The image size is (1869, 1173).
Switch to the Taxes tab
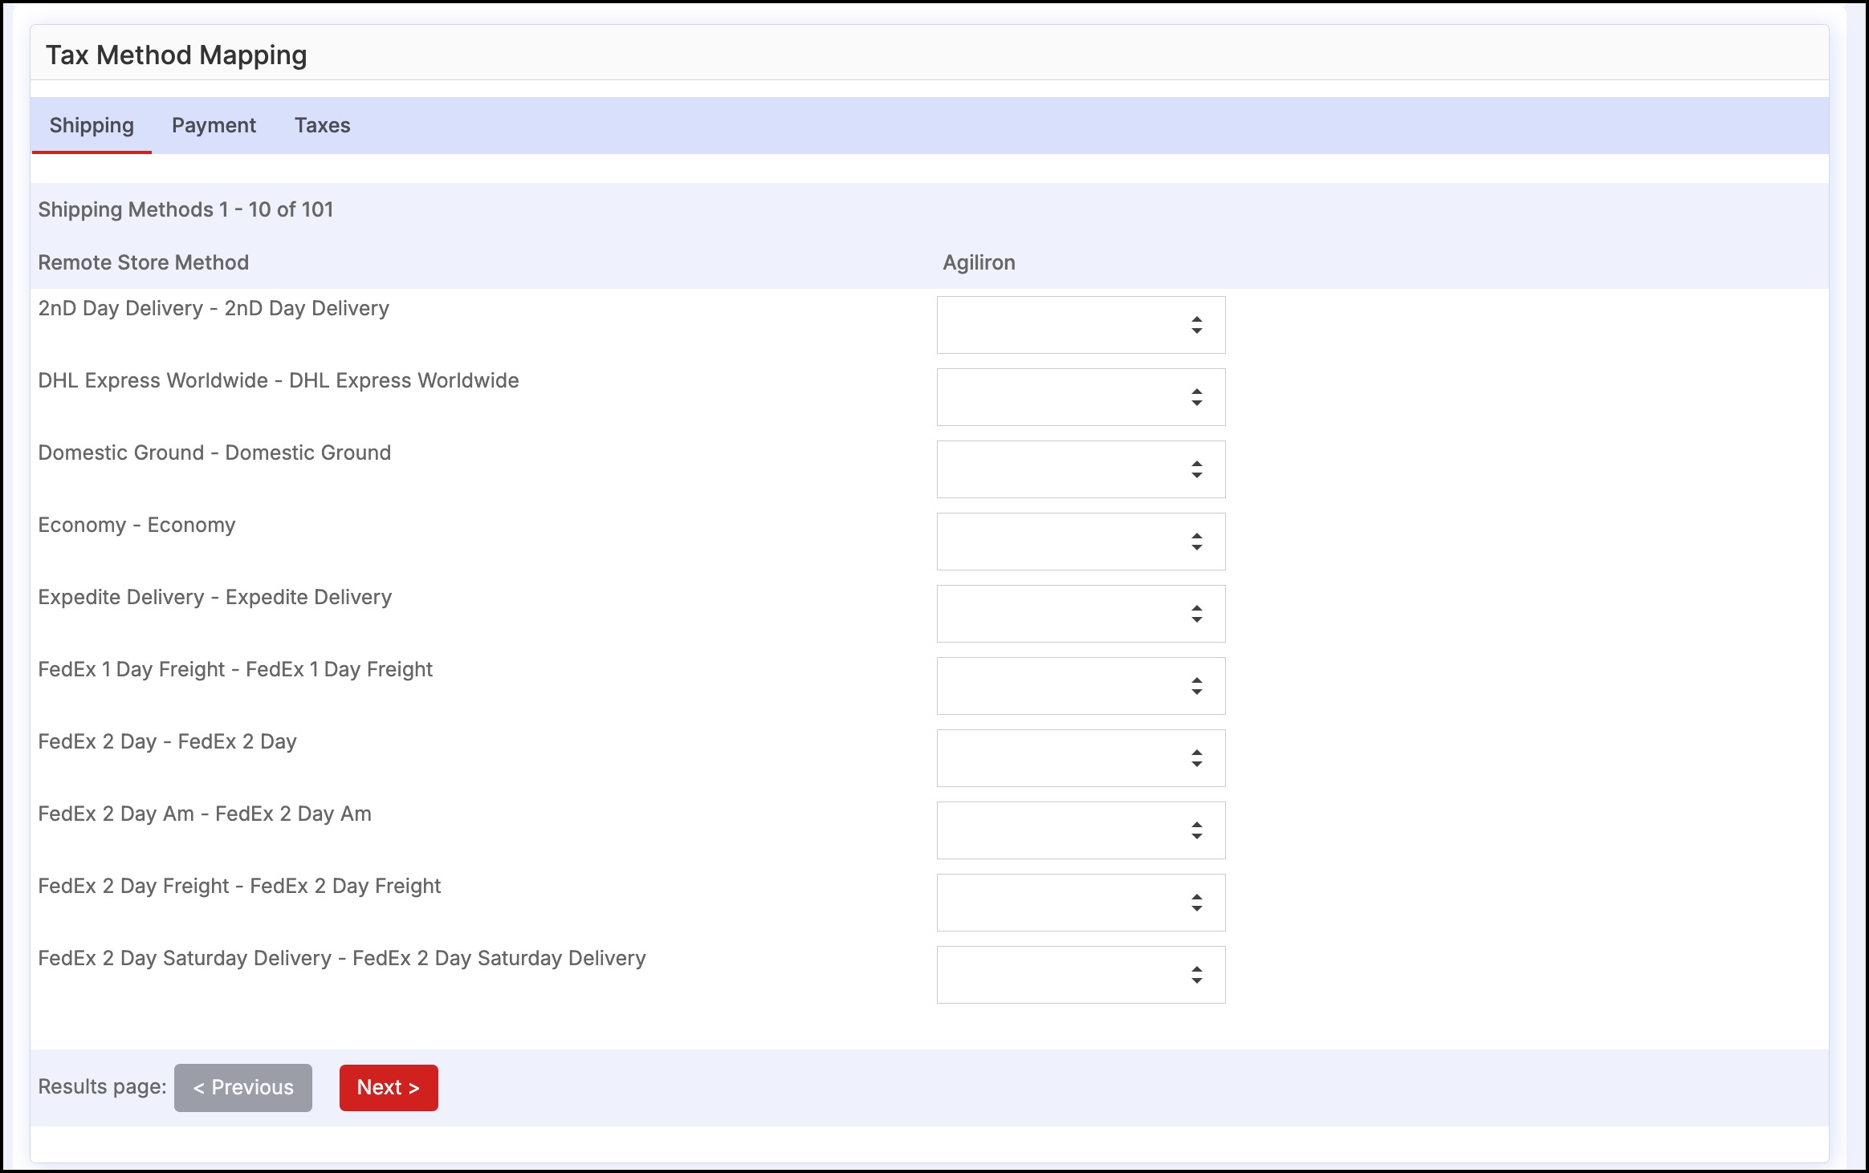(322, 125)
